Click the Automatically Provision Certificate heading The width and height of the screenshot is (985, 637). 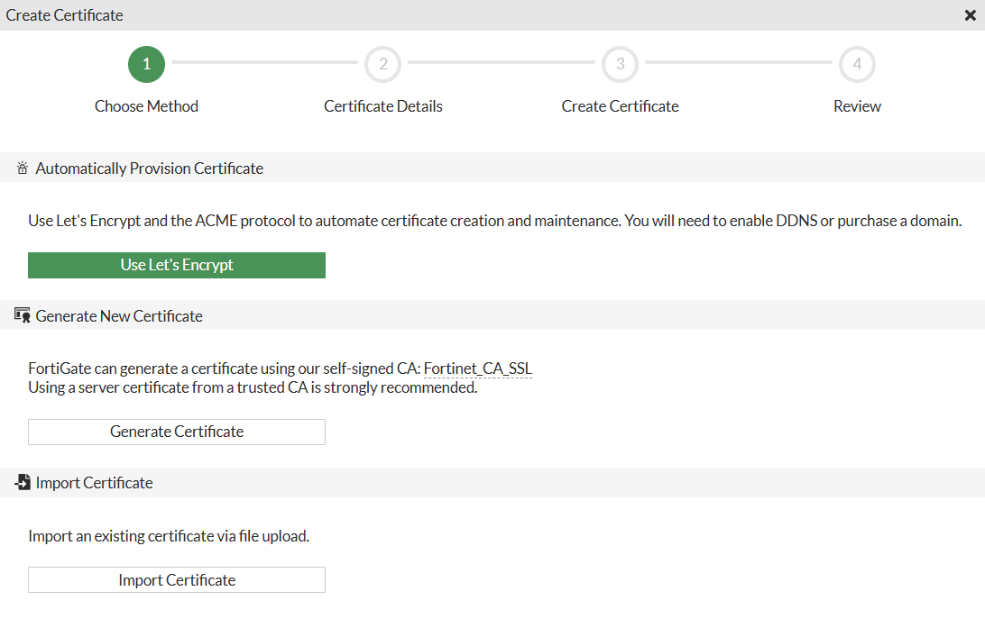pos(150,168)
